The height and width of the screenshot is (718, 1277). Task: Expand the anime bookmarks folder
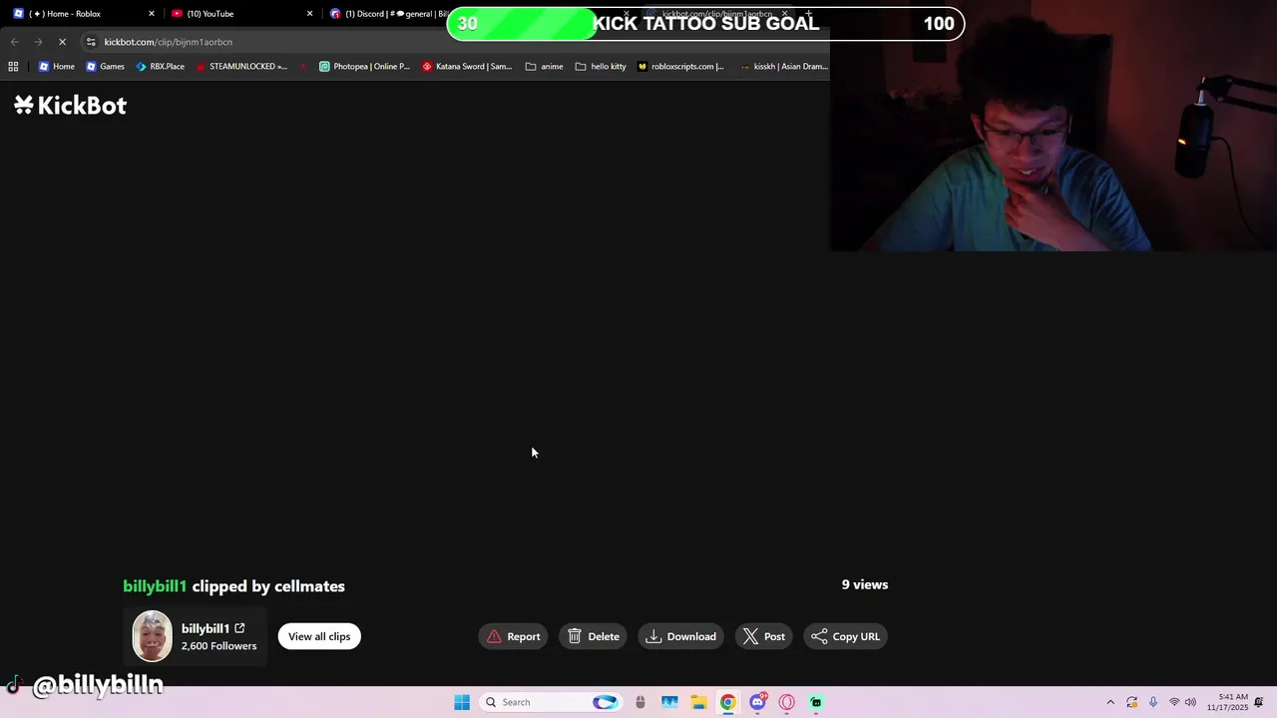point(544,67)
